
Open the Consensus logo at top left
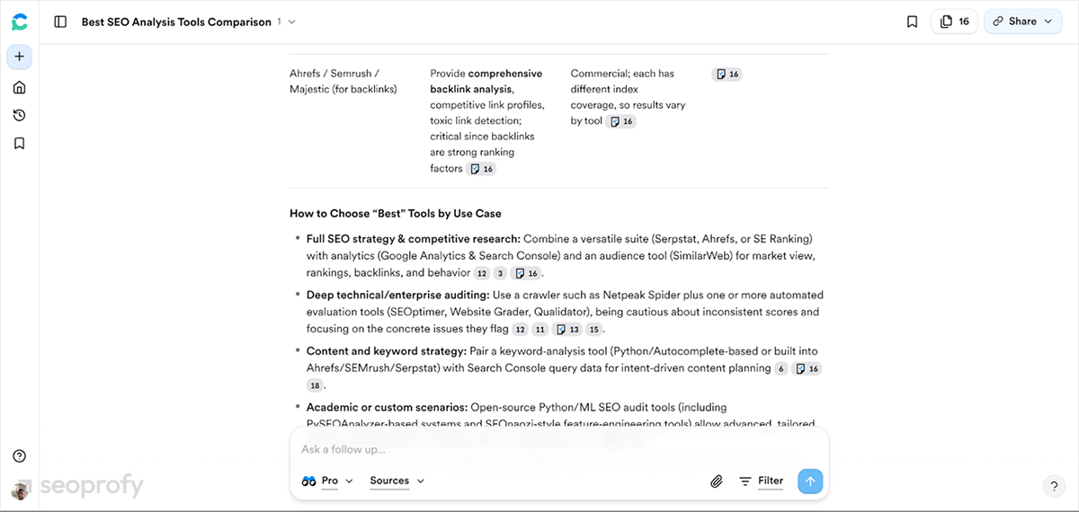pyautogui.click(x=20, y=22)
